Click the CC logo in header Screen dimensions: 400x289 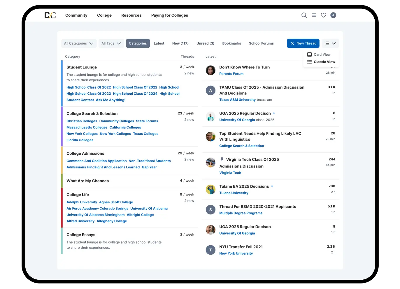pyautogui.click(x=50, y=15)
